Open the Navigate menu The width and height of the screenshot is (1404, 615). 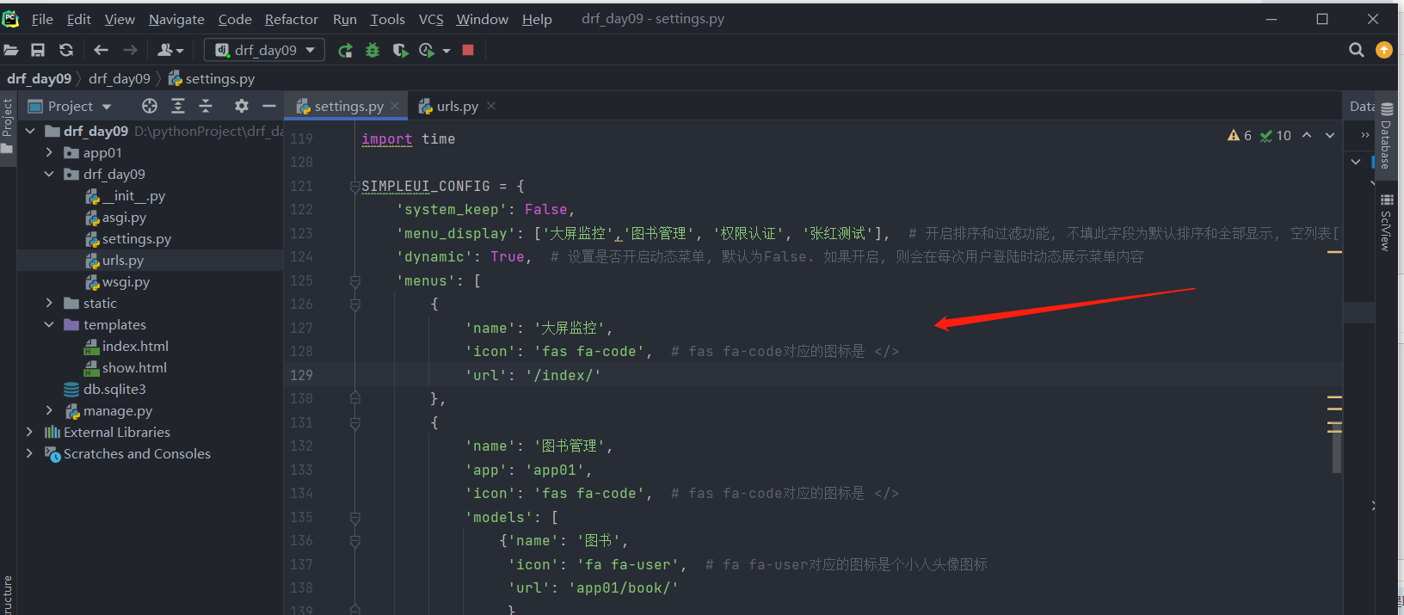point(176,19)
